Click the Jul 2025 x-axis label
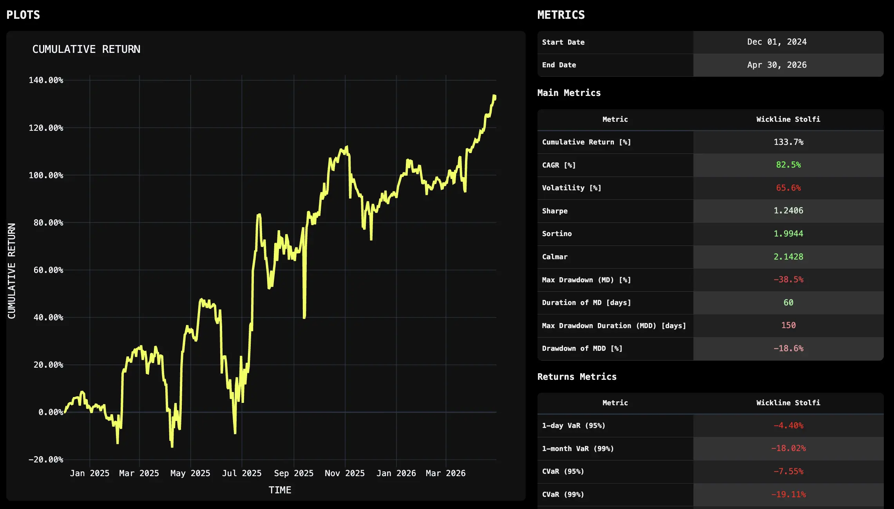This screenshot has width=894, height=509. [x=242, y=473]
